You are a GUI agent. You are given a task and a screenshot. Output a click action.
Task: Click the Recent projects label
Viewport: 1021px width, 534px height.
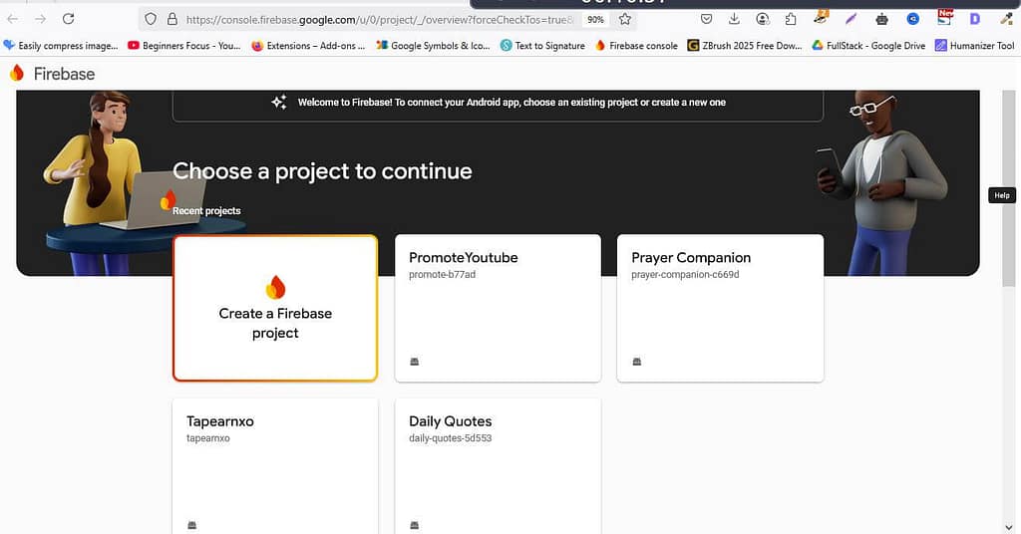206,211
